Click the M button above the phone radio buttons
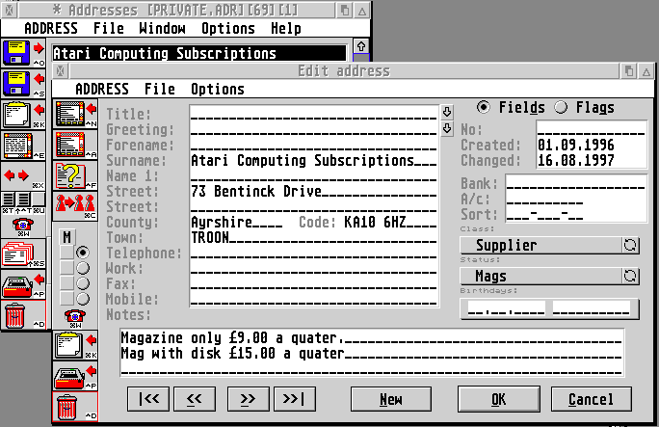Image resolution: width=659 pixels, height=427 pixels. 67,237
